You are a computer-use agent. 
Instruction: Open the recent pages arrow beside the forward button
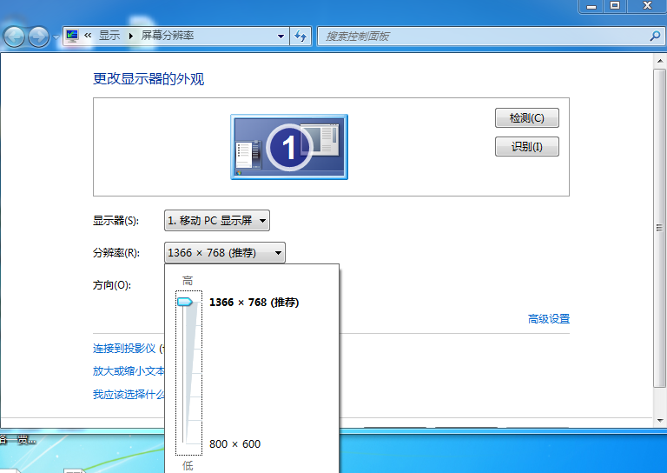(56, 37)
